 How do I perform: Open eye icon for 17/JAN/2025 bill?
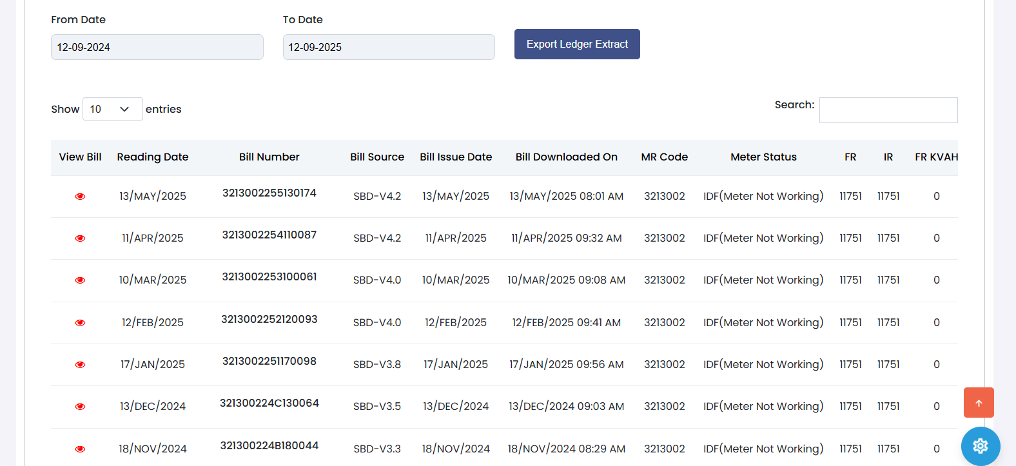pyautogui.click(x=80, y=364)
